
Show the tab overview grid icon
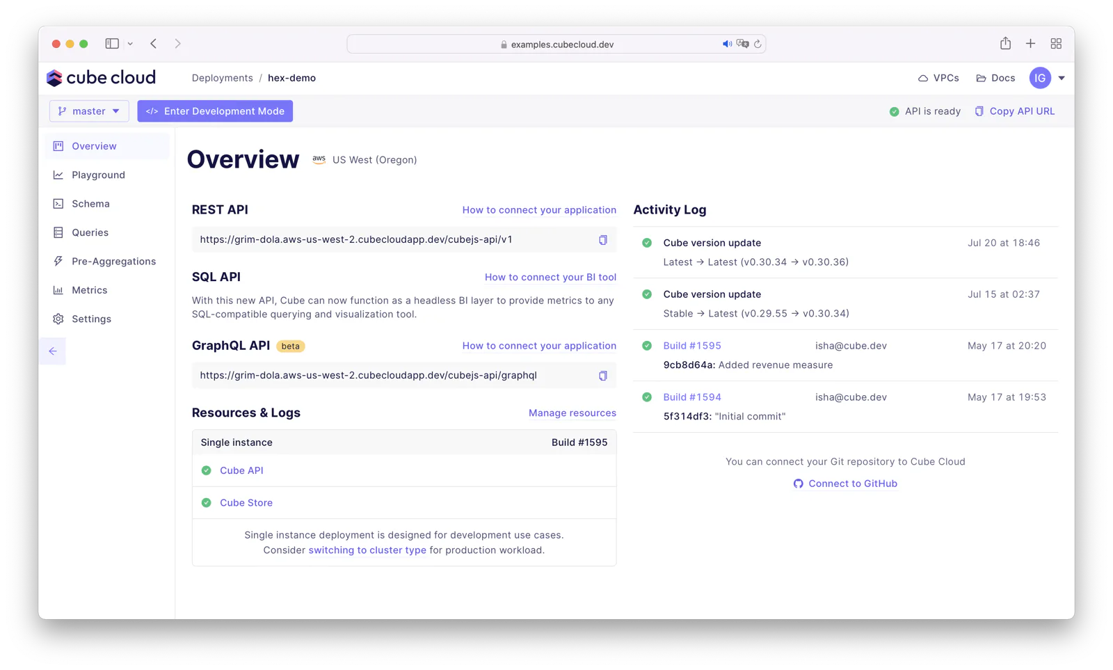[1056, 43]
